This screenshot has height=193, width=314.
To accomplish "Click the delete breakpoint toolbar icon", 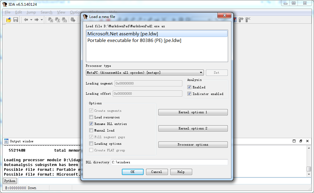I will (x=248, y=20).
